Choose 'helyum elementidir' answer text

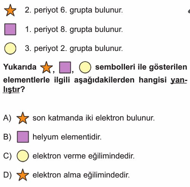pos(67,137)
